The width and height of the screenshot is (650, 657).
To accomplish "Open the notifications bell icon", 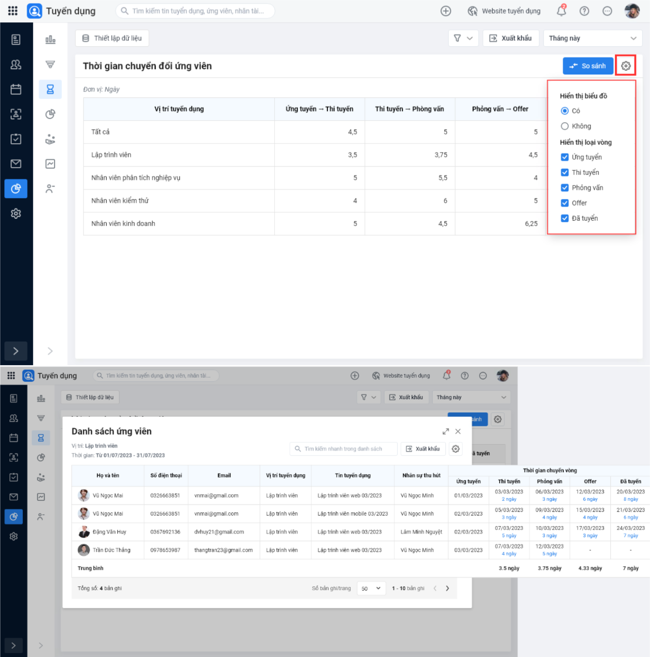I will [561, 11].
